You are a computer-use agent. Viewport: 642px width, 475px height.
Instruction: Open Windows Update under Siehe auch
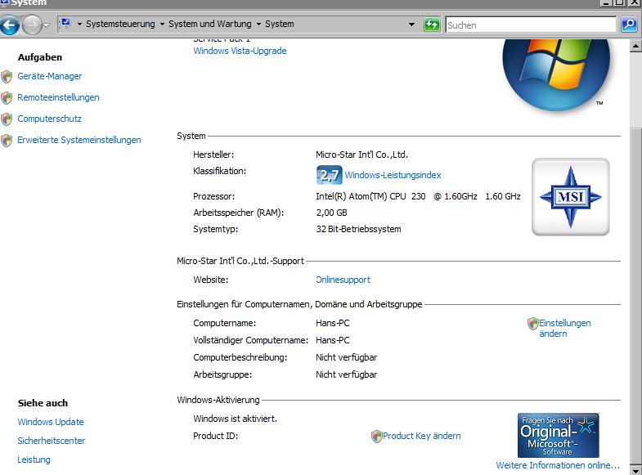51,422
